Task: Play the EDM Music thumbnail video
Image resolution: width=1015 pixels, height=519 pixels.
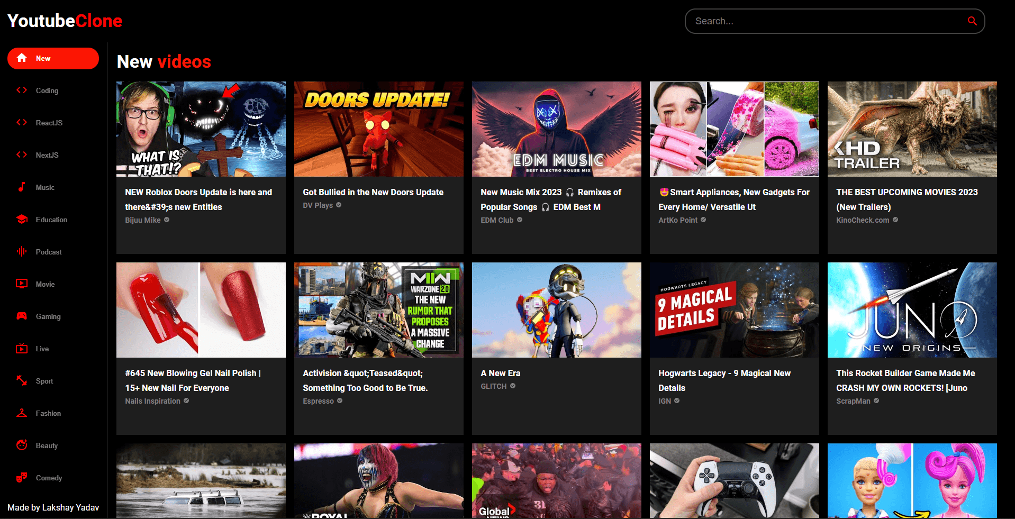Action: click(x=557, y=129)
